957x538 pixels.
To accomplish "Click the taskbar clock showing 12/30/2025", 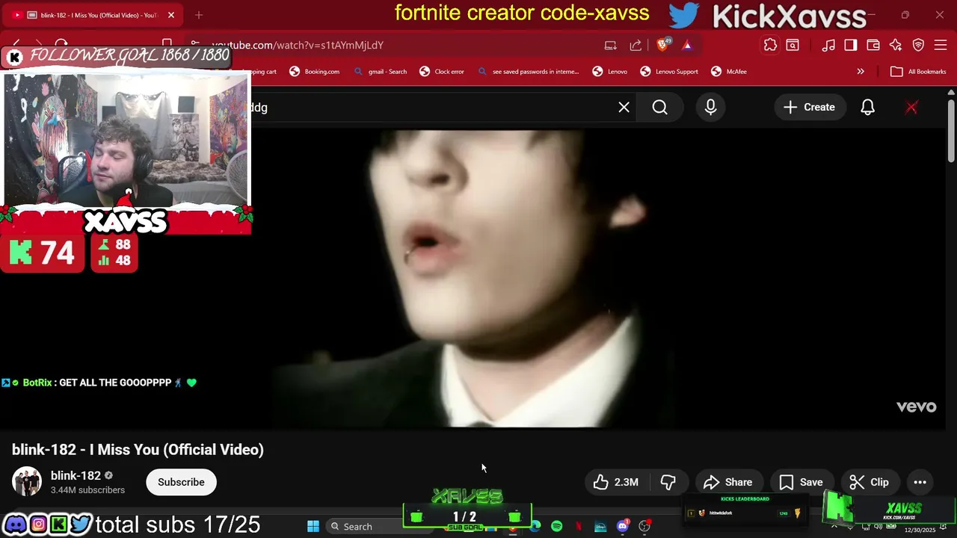I will click(919, 530).
